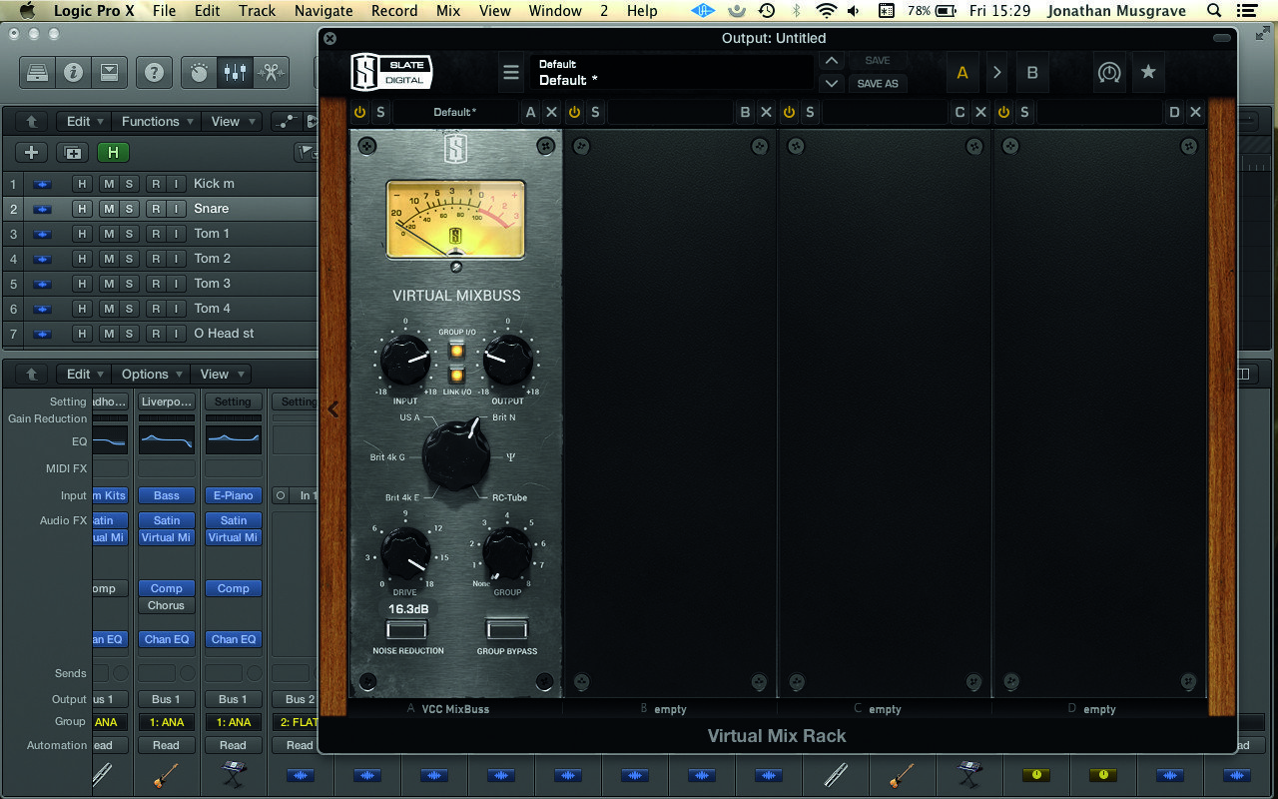Click the bass guitar channel strip icon

point(166,775)
